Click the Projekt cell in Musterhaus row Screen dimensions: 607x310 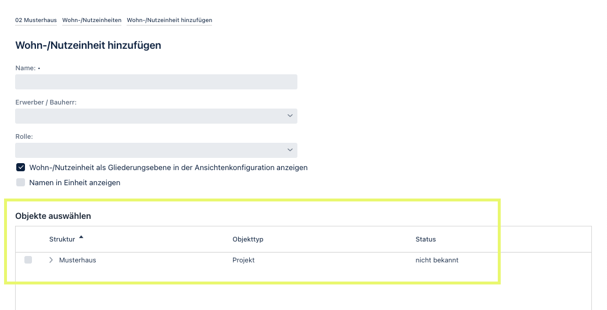(x=243, y=260)
